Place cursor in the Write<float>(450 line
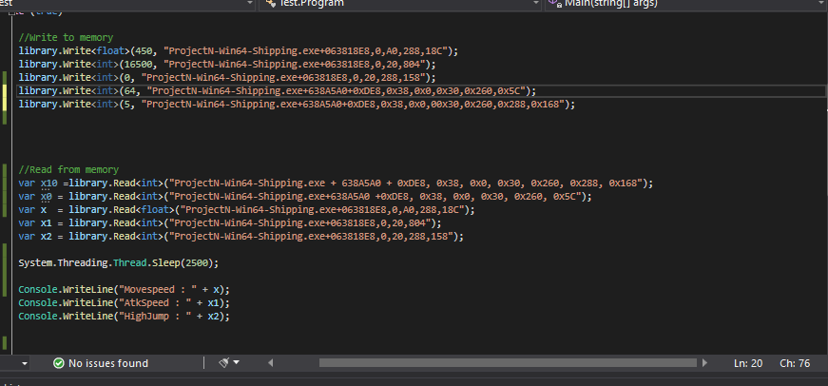 point(239,51)
